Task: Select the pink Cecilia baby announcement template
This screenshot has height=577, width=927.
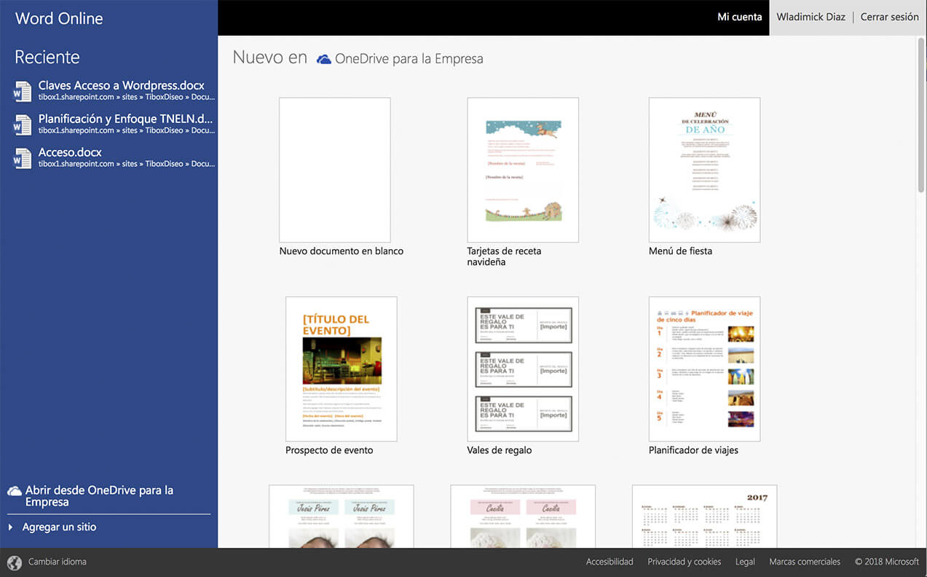Action: (x=523, y=517)
